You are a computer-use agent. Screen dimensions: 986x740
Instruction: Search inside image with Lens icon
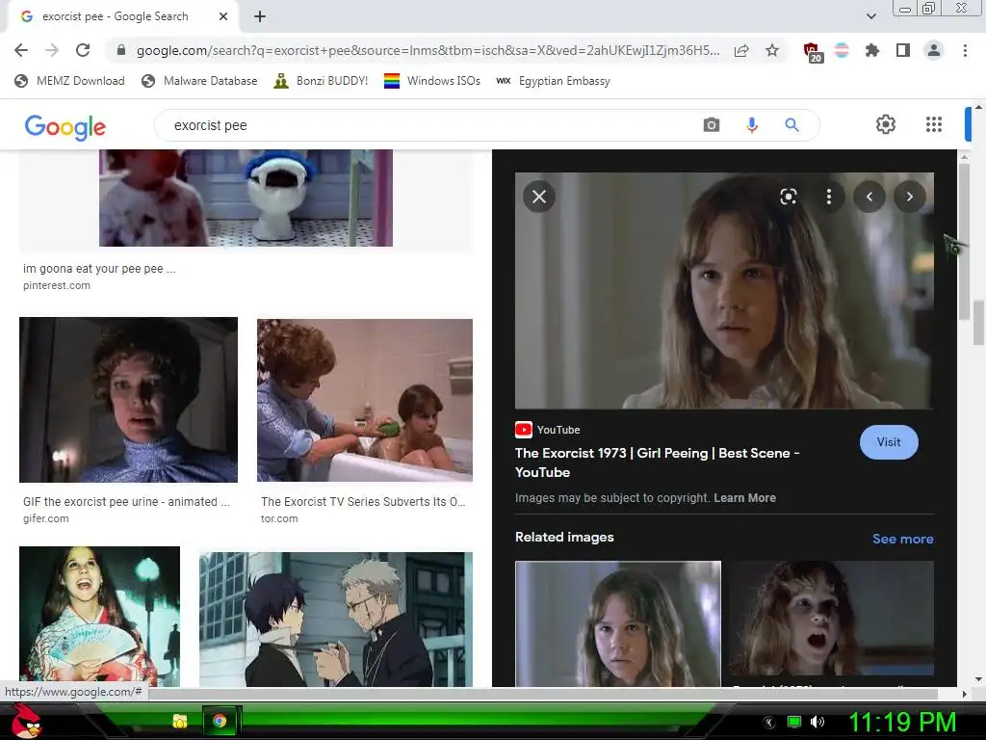click(788, 197)
